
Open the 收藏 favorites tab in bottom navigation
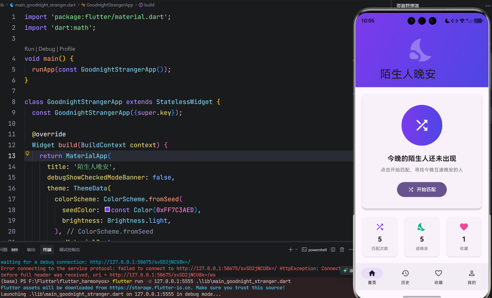(438, 277)
